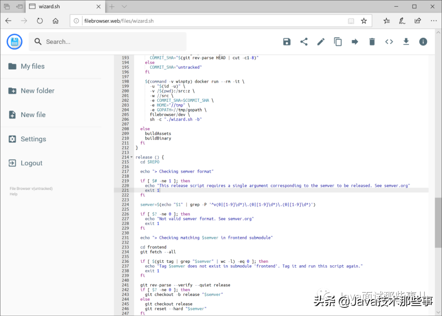This screenshot has width=442, height=316.
Task: Click the save floppy disk icon in toolbar
Action: [287, 42]
